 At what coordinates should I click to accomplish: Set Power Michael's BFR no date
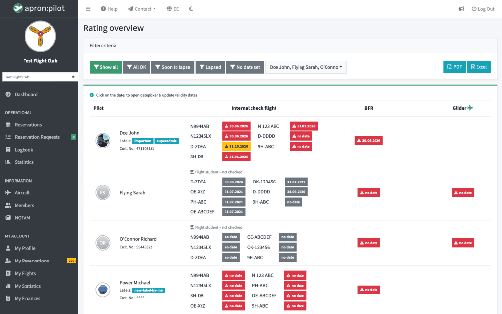tap(369, 289)
